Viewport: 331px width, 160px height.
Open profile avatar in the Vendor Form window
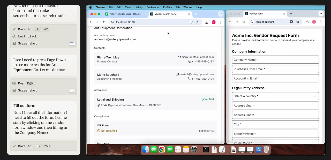(x=314, y=22)
